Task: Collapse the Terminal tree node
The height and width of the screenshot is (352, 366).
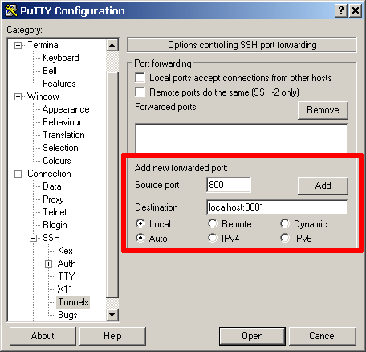Action: click(18, 45)
